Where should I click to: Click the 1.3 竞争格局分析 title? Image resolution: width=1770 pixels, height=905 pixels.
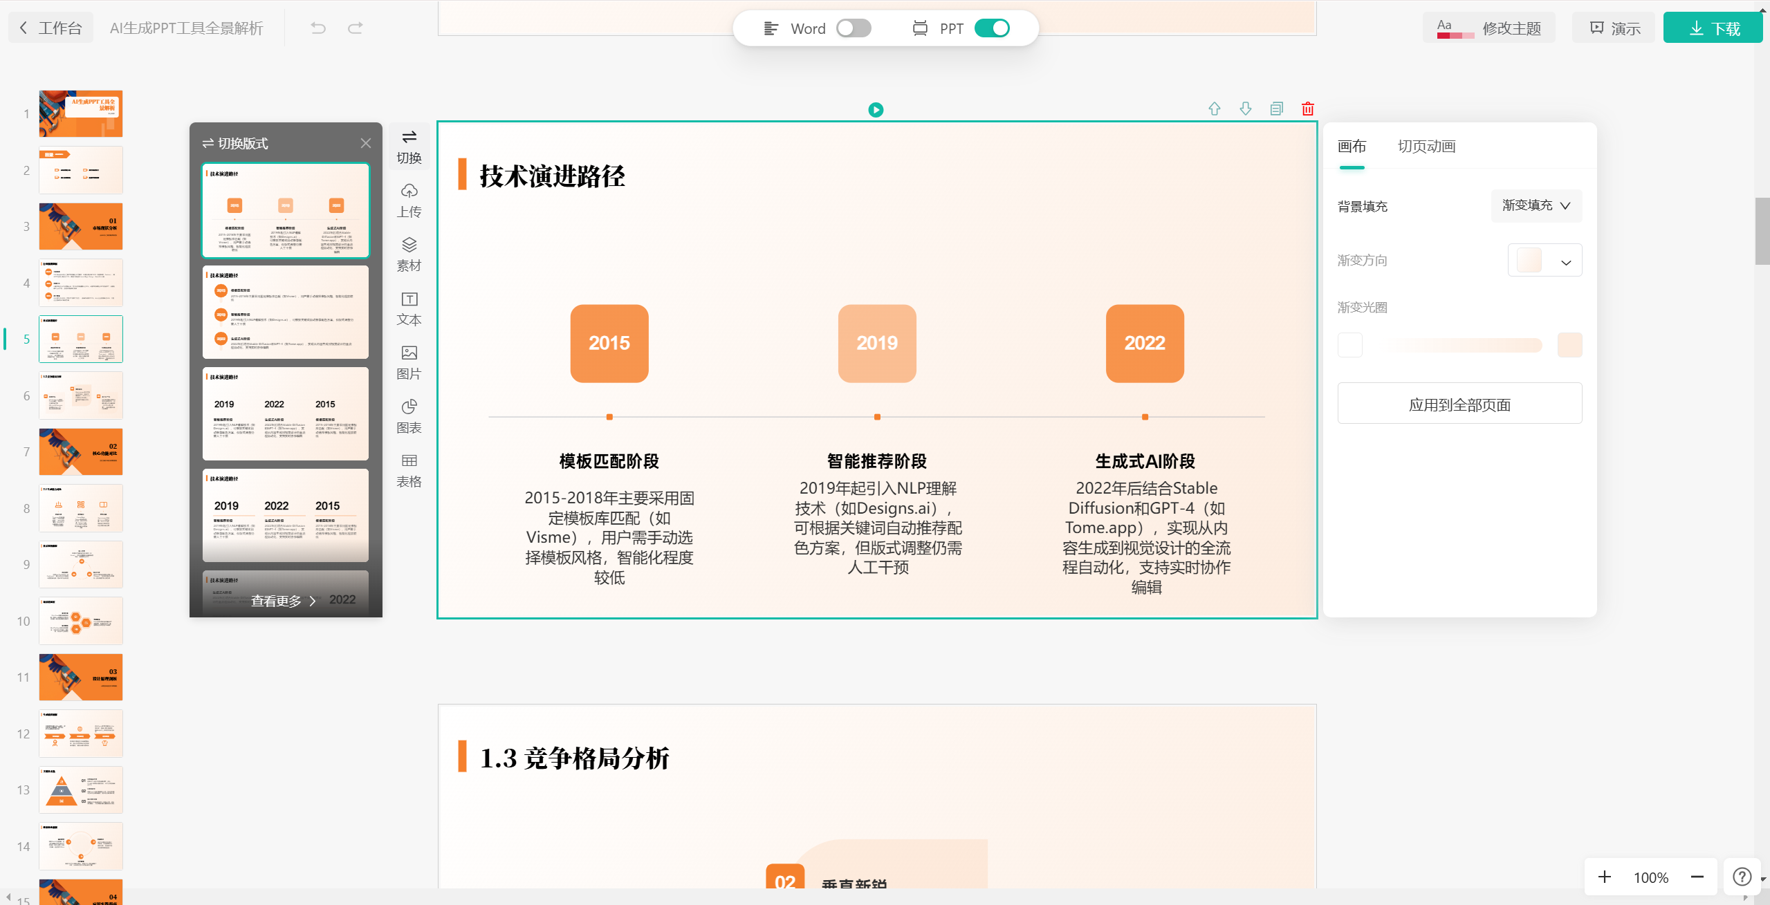tap(574, 758)
